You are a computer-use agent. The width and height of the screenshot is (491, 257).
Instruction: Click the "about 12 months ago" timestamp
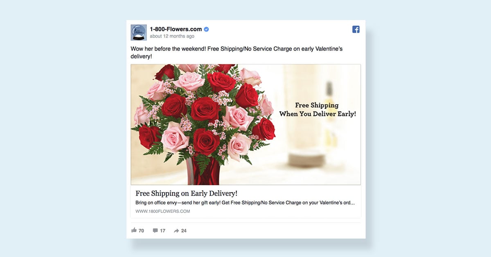172,36
